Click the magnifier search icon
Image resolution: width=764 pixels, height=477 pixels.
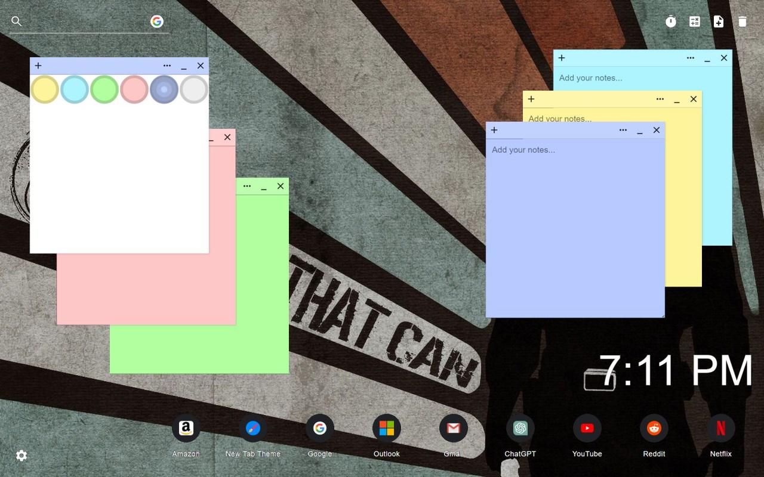17,21
